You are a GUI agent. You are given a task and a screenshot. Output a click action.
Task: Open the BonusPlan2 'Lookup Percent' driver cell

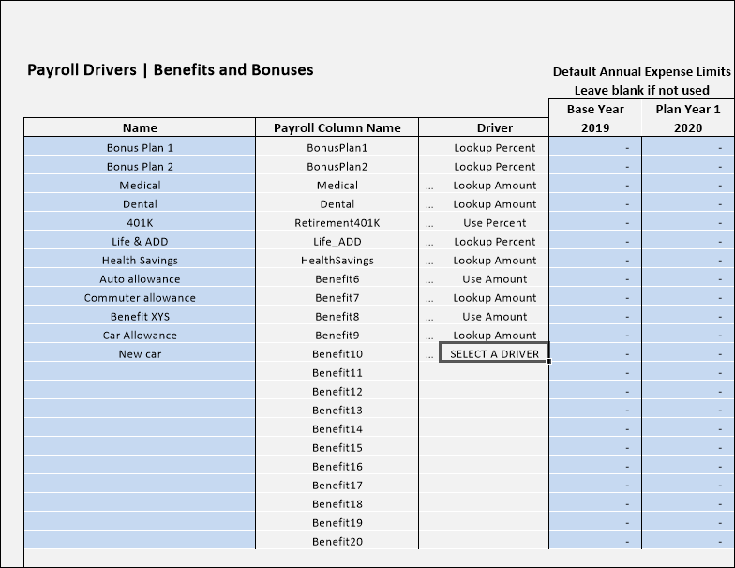point(494,167)
